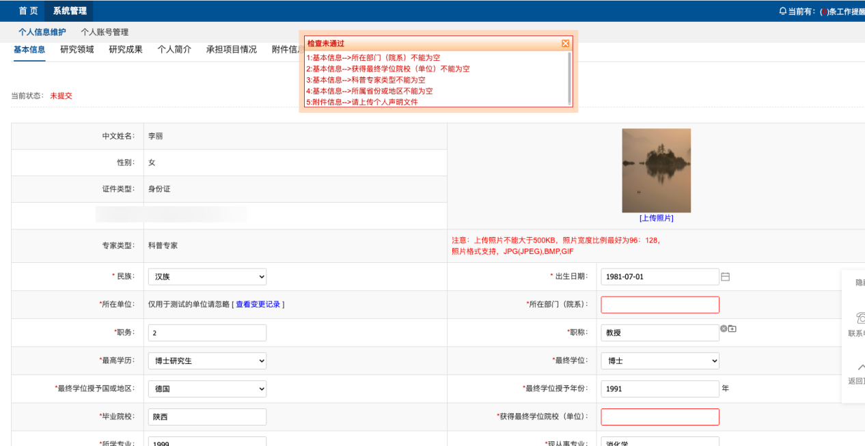Click the 上传照片 link

click(x=656, y=218)
